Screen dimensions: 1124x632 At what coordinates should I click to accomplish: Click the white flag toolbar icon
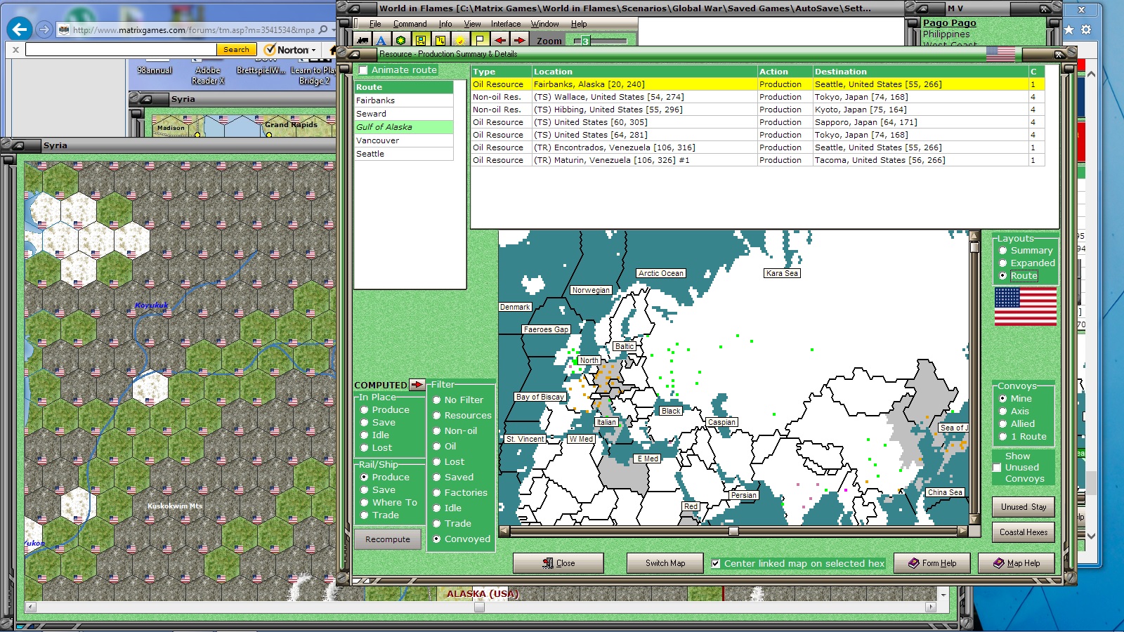point(480,41)
